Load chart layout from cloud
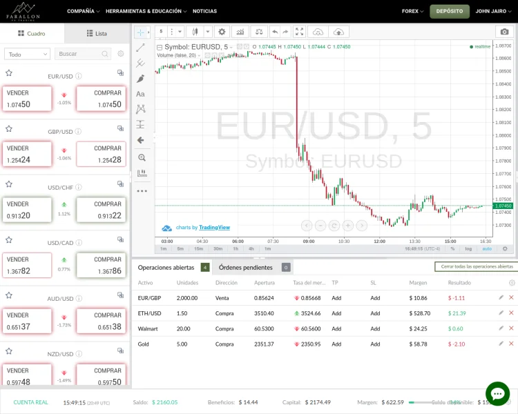This screenshot has width=518, height=414. (x=318, y=32)
